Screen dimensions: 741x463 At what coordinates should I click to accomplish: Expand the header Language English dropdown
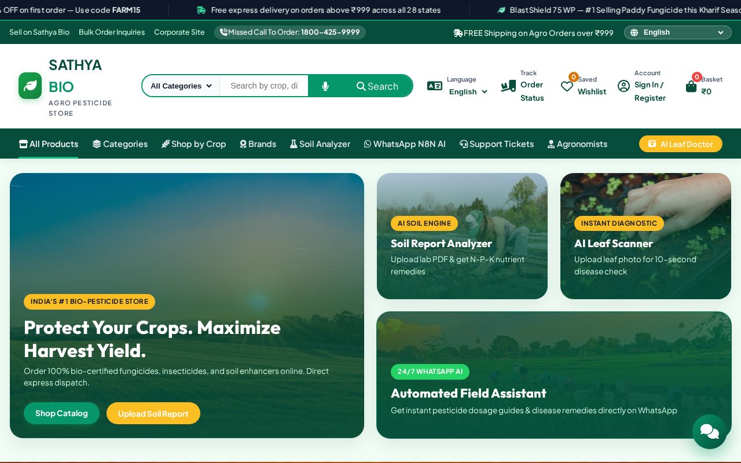pos(468,91)
